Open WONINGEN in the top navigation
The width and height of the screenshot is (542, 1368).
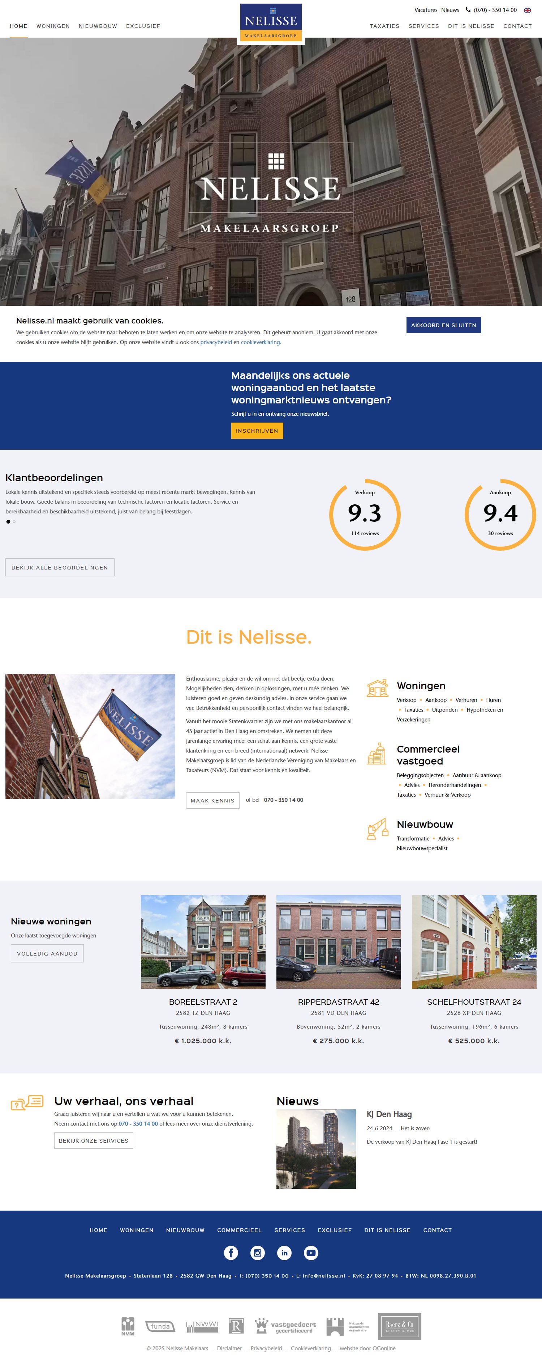pyautogui.click(x=53, y=26)
